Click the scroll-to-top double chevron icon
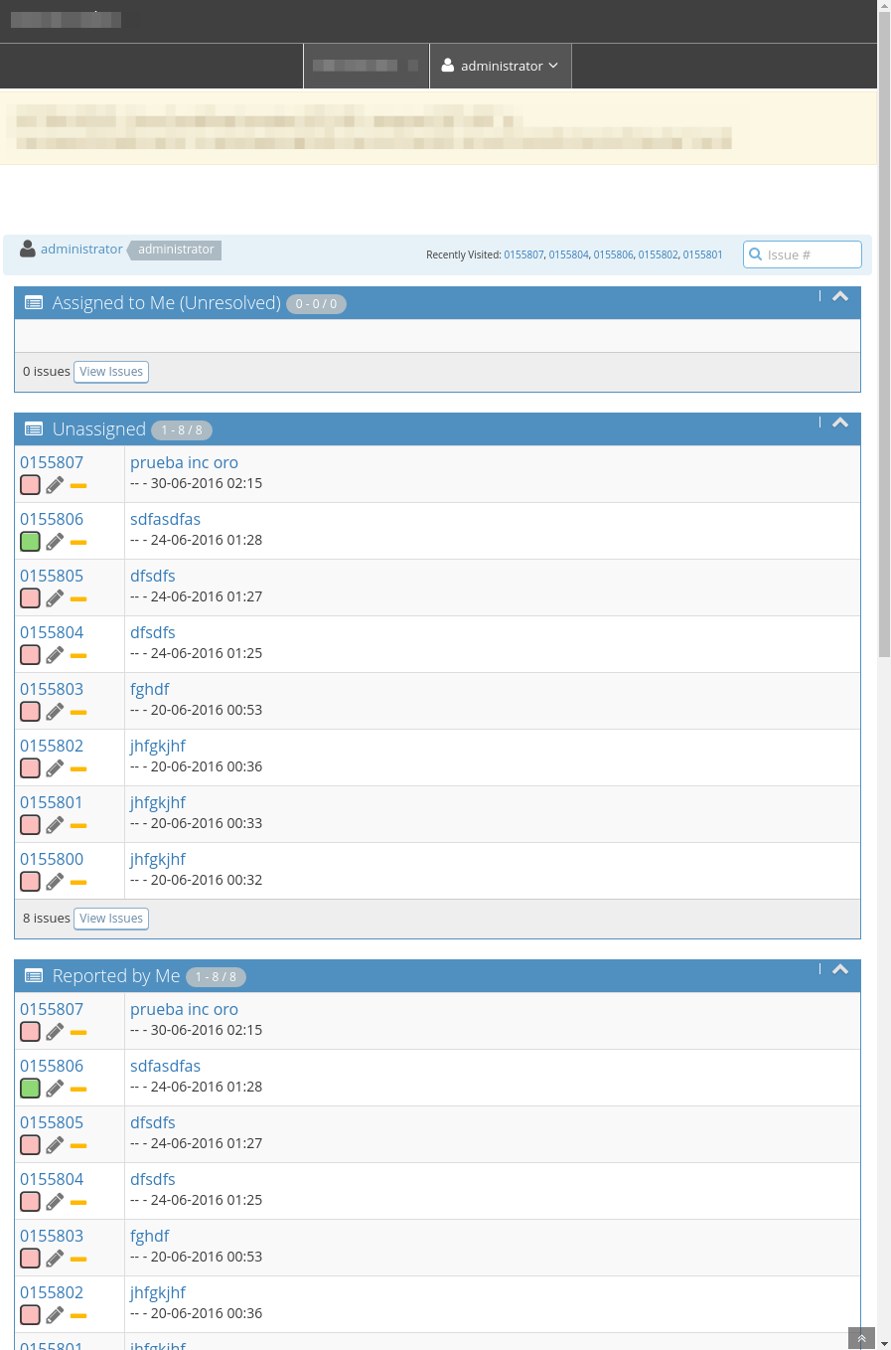The image size is (891, 1350). [x=861, y=1339]
